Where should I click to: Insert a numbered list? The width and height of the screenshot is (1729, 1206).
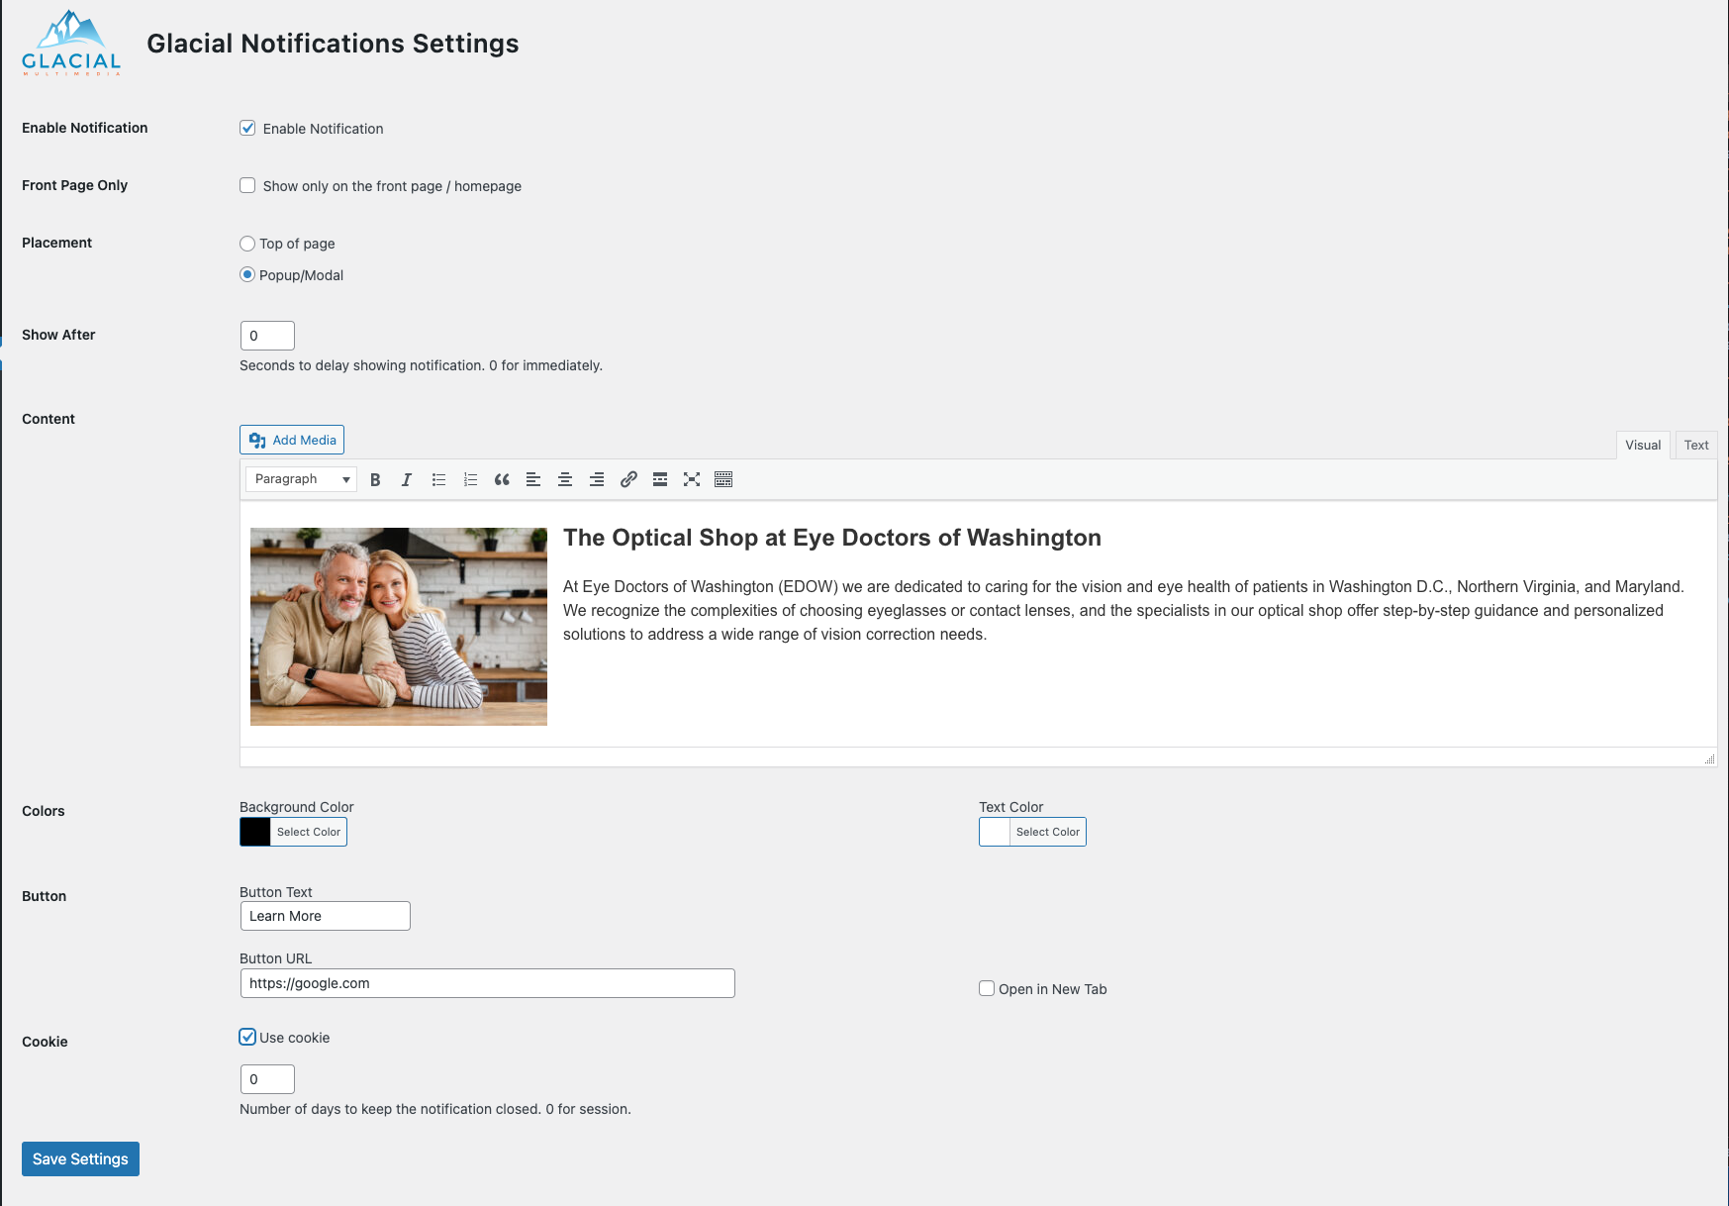point(470,479)
